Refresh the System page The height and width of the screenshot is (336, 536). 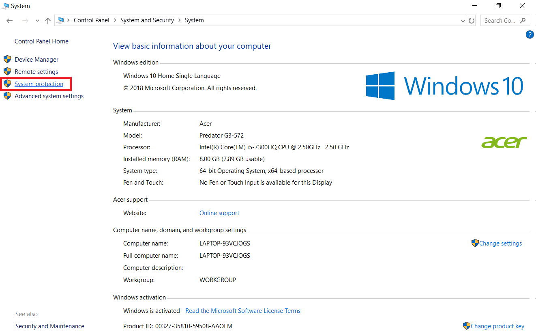coord(472,20)
